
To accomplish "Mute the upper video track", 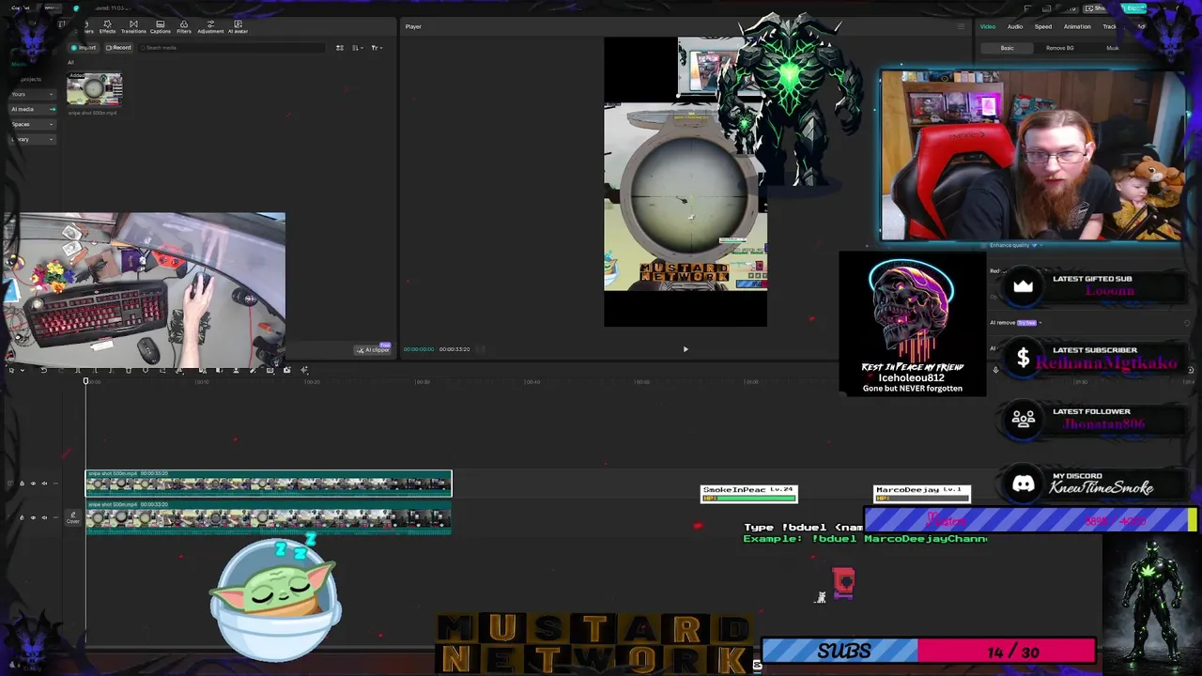I will click(46, 484).
